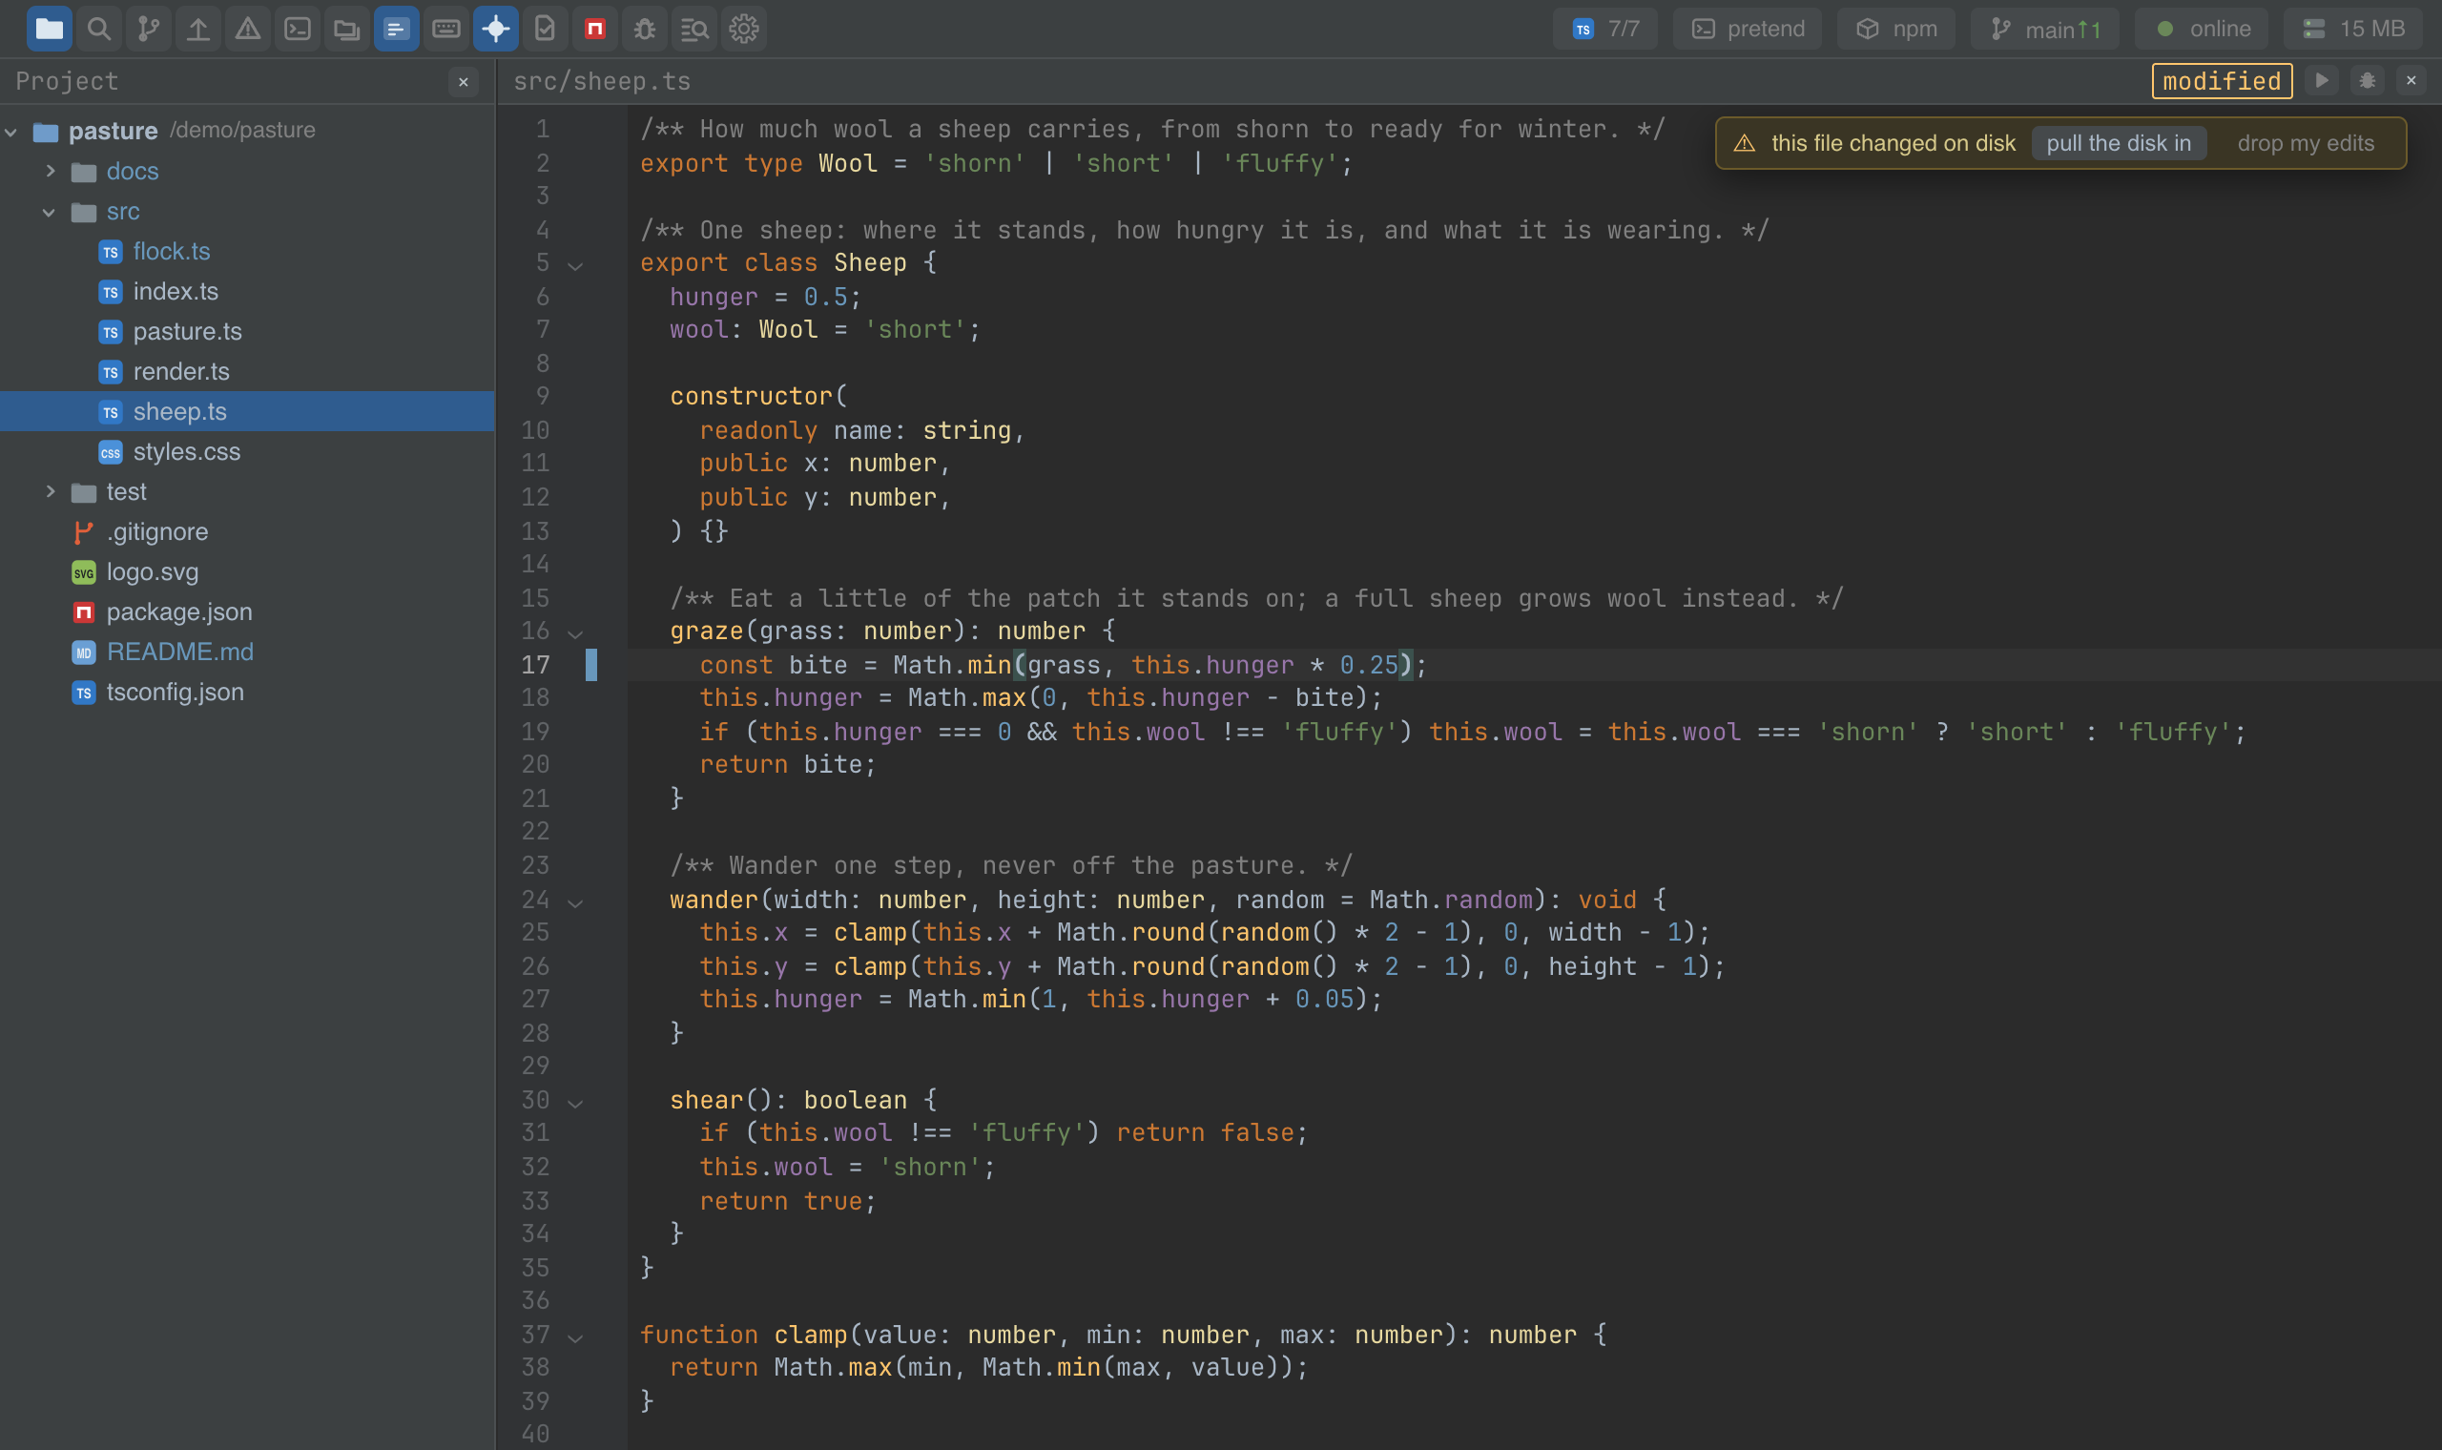Open settings with the gear icon
The image size is (2442, 1450).
tap(744, 29)
